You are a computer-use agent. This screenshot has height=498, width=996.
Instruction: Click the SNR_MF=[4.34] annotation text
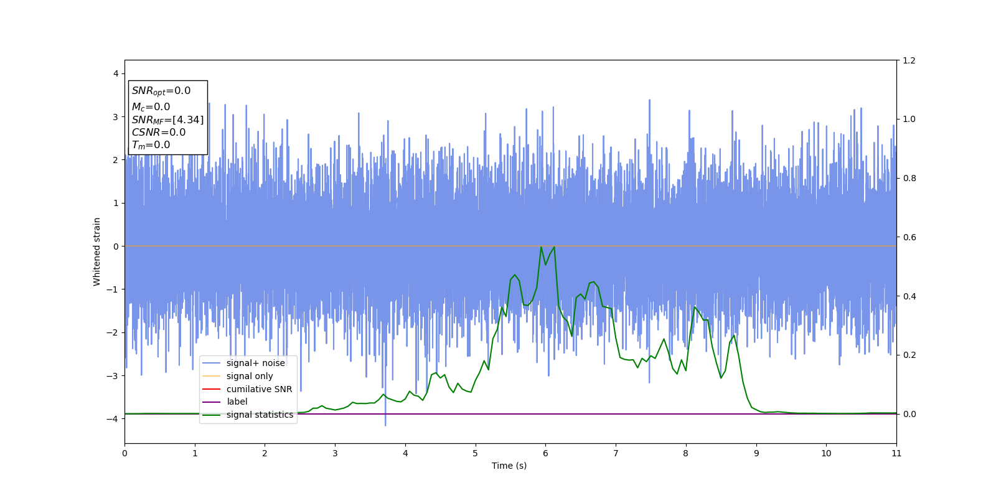[167, 120]
